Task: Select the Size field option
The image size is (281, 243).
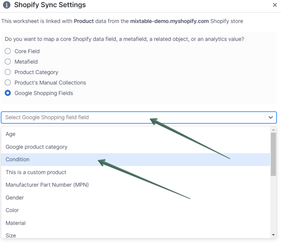Action: pyautogui.click(x=11, y=235)
